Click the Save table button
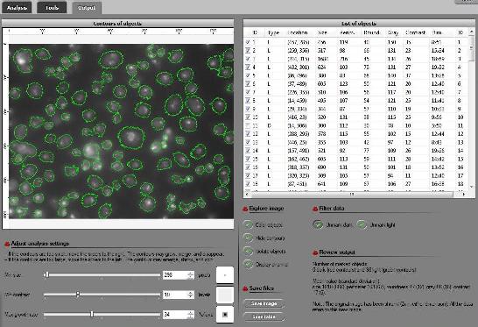The height and width of the screenshot is (327, 478). click(x=264, y=316)
